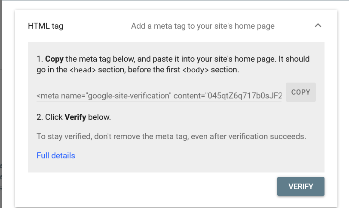Click the '<meta name=' start of the tag
The height and width of the screenshot is (208, 349).
pyautogui.click(x=60, y=95)
